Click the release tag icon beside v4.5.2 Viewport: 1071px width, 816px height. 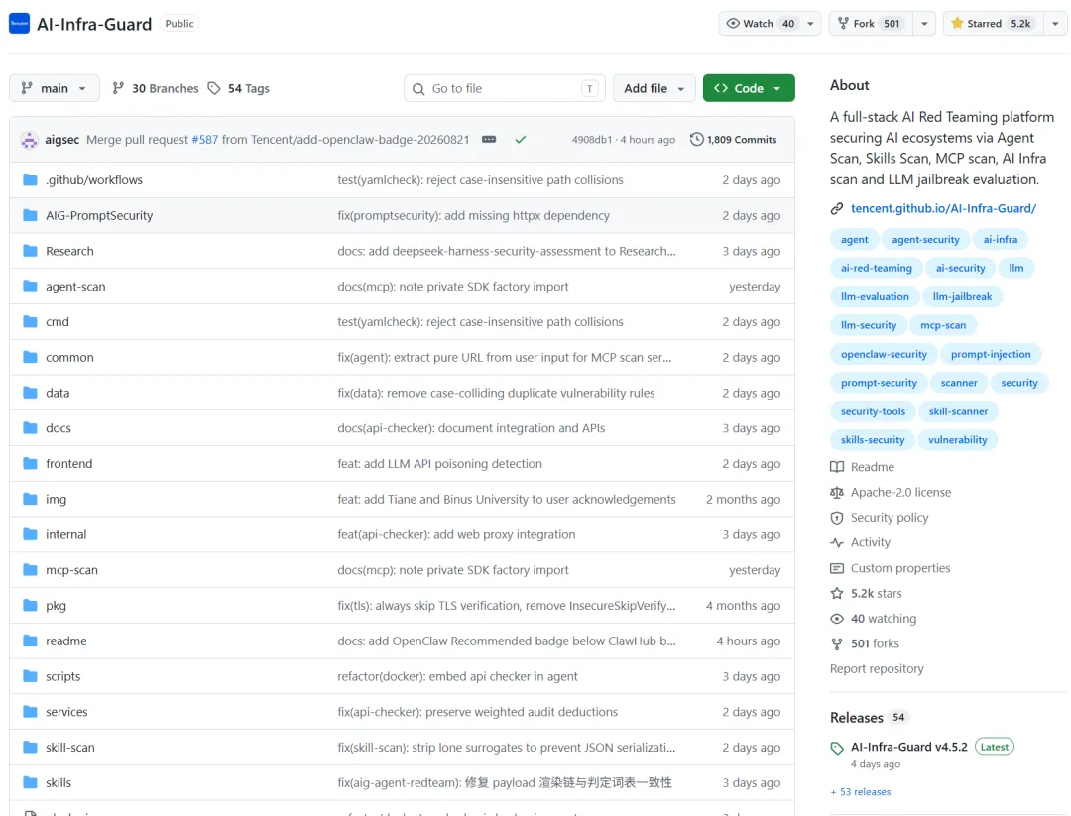click(837, 748)
